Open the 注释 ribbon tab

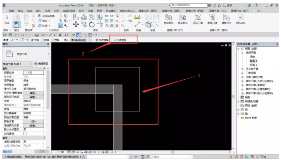[x=47, y=11]
